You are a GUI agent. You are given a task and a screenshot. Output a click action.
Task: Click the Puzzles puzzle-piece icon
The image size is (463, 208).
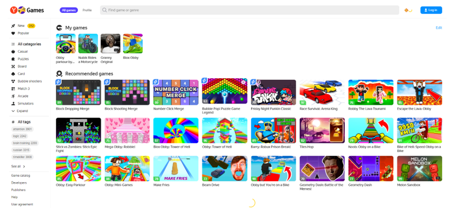pos(13,59)
